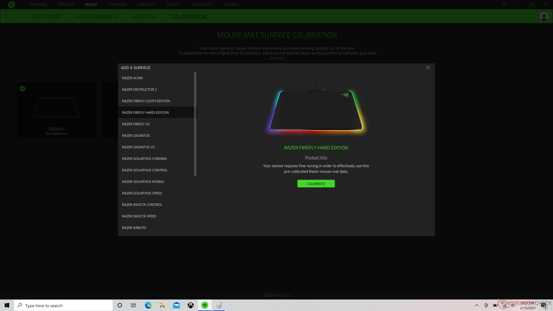Open the Xbox app from the taskbar
553x311 pixels.
pyautogui.click(x=190, y=305)
